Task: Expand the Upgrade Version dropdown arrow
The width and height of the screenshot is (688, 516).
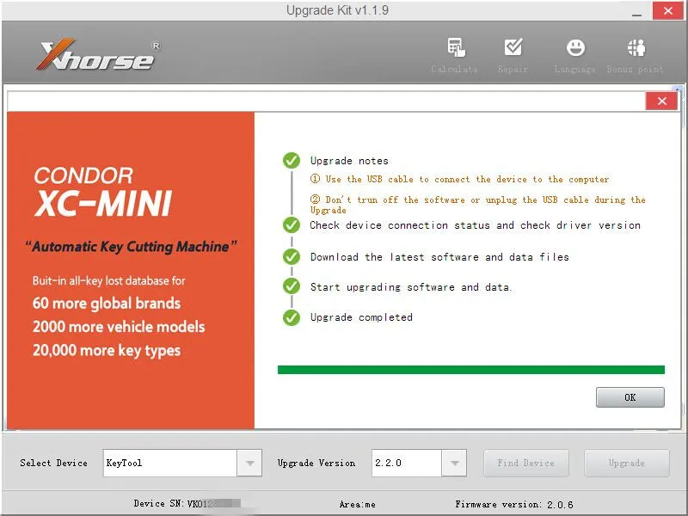Action: coord(454,463)
